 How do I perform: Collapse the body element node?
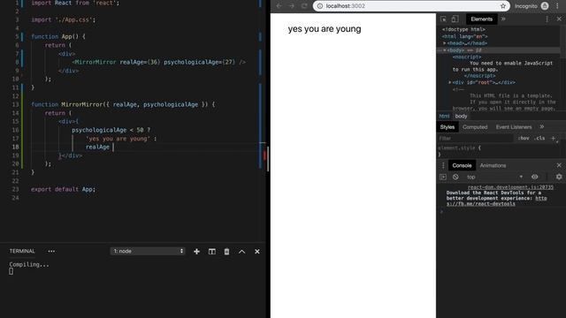445,50
